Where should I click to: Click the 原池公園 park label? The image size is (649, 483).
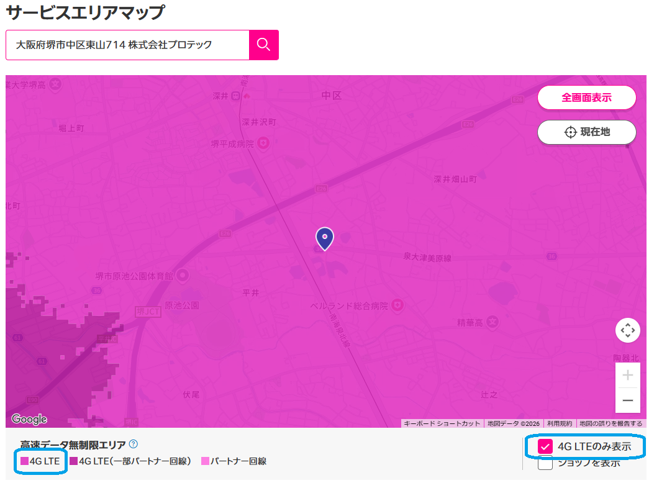[x=182, y=305]
